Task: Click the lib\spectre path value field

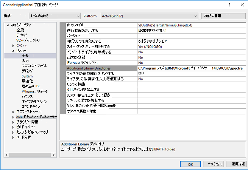Action: (192, 68)
